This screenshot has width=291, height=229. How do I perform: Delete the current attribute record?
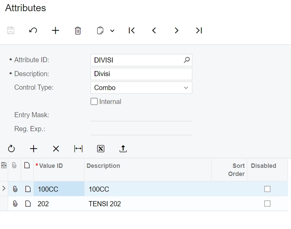point(78,31)
